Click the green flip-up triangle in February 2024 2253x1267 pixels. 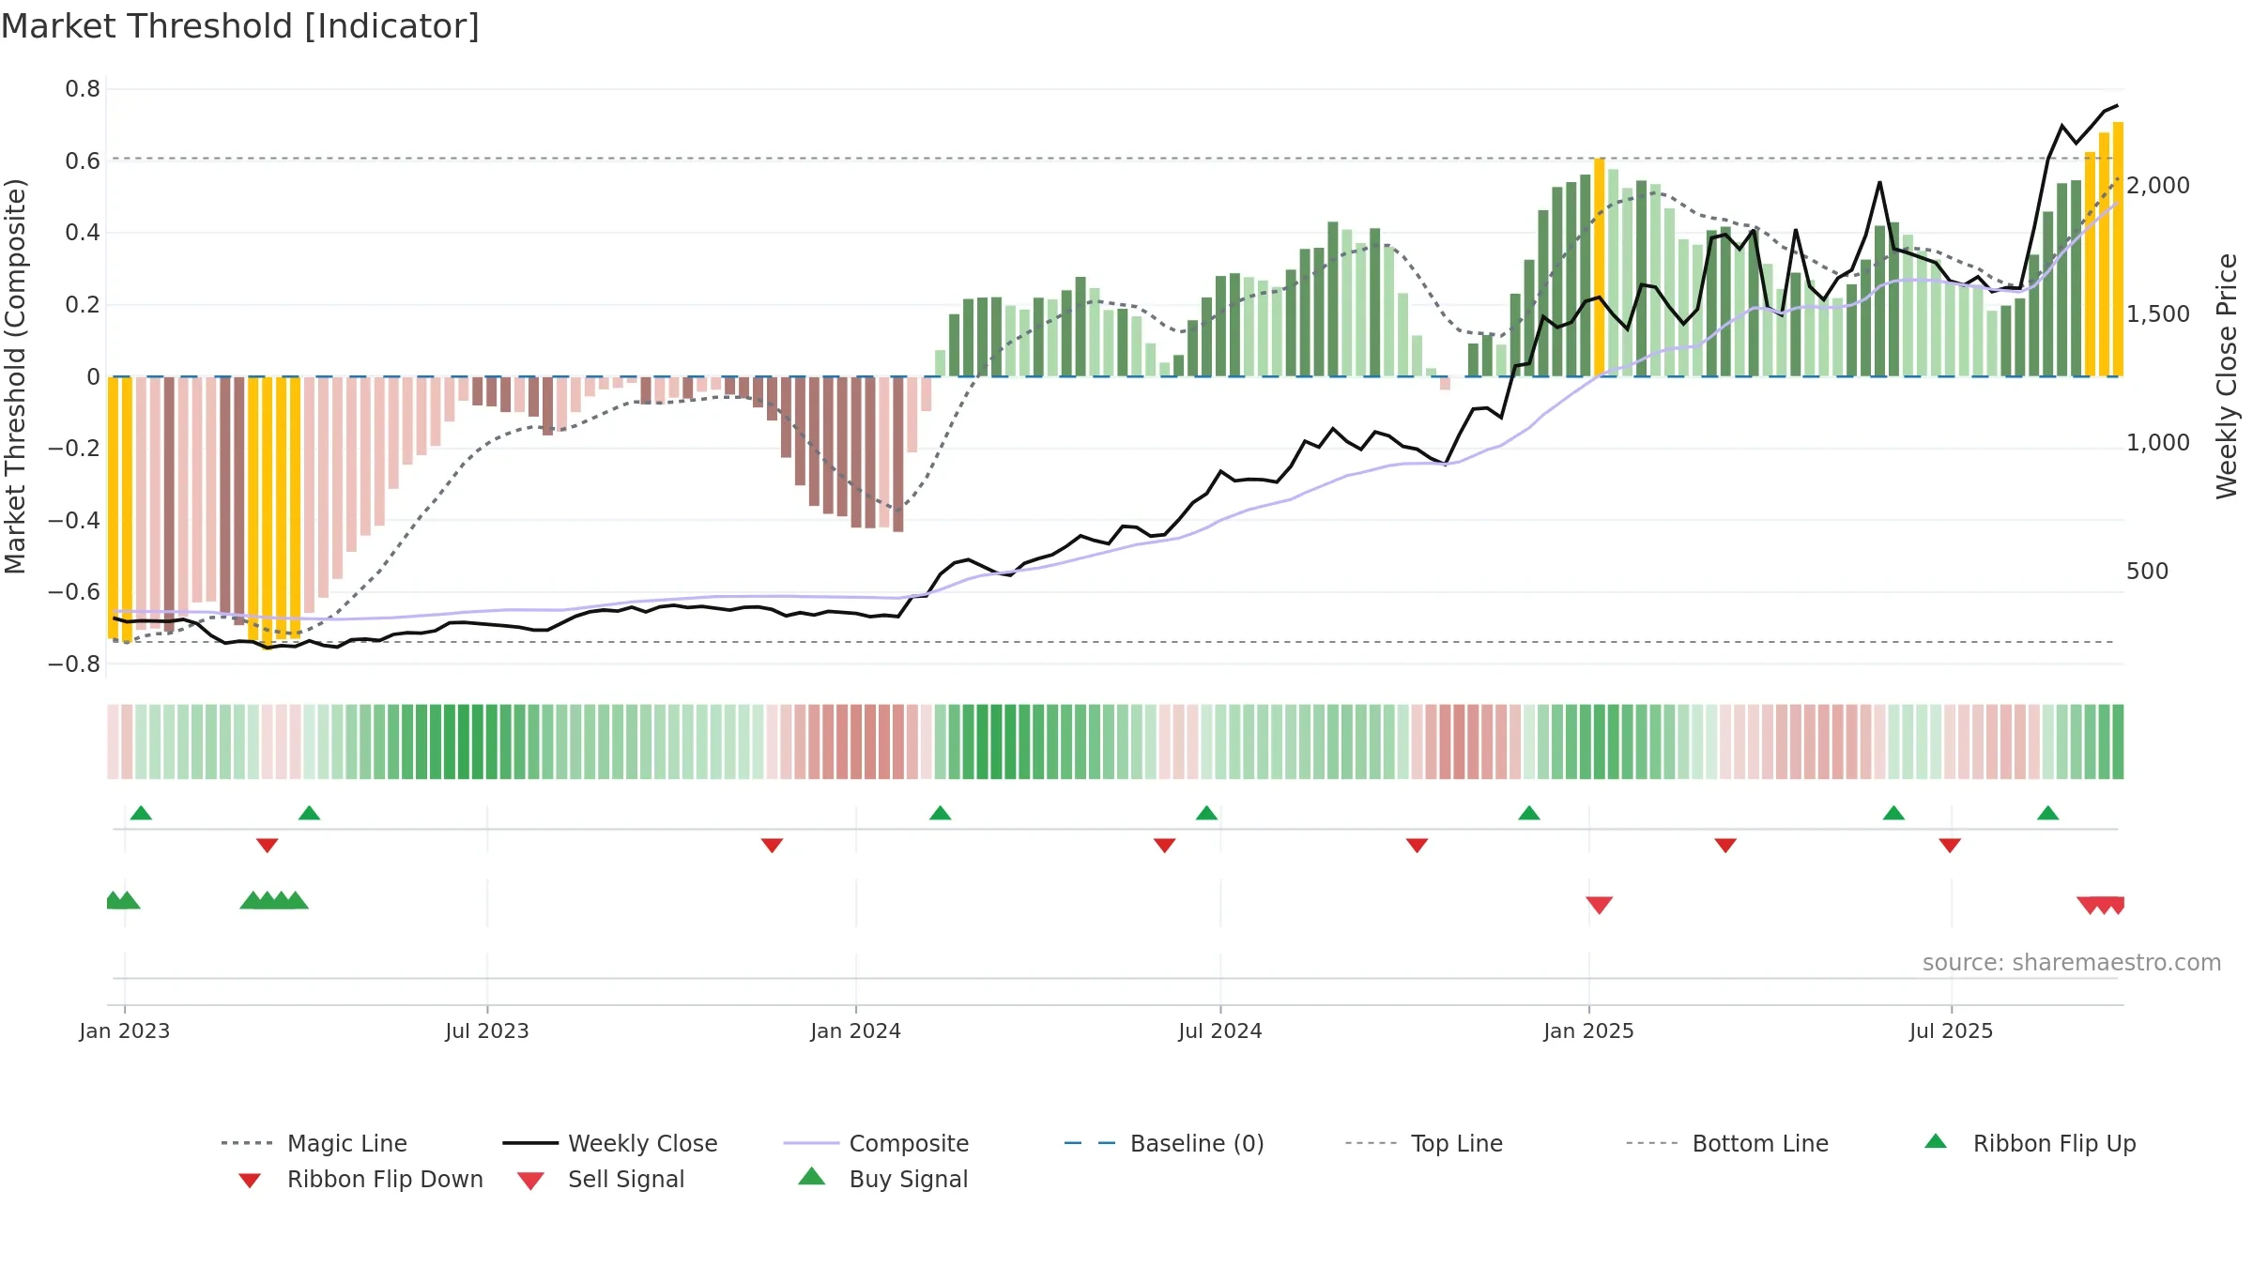click(941, 813)
